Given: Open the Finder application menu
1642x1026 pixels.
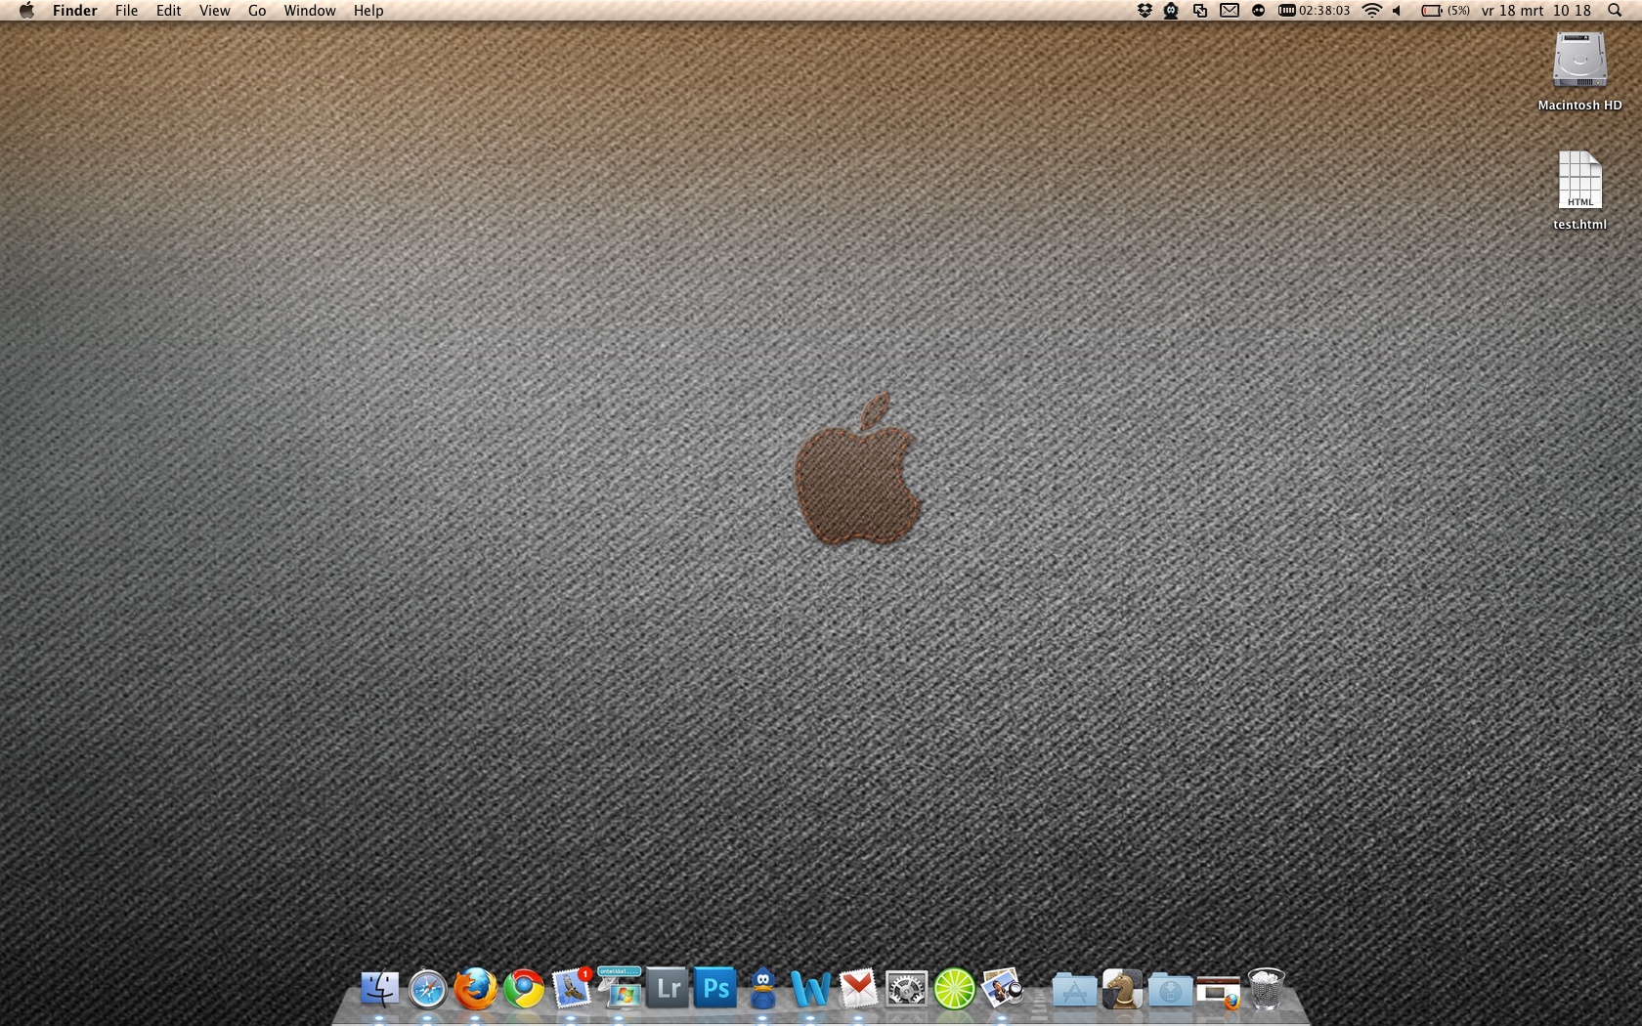Looking at the screenshot, I should coord(75,11).
